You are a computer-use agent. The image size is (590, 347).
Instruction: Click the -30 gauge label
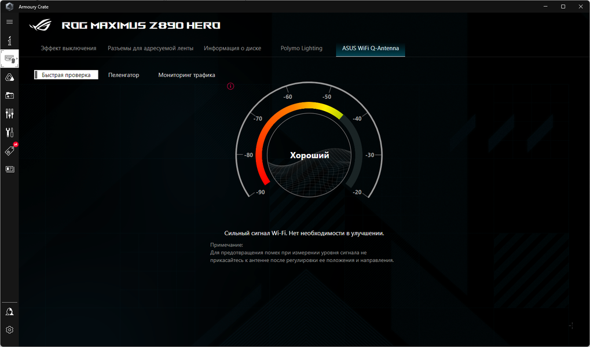point(369,155)
